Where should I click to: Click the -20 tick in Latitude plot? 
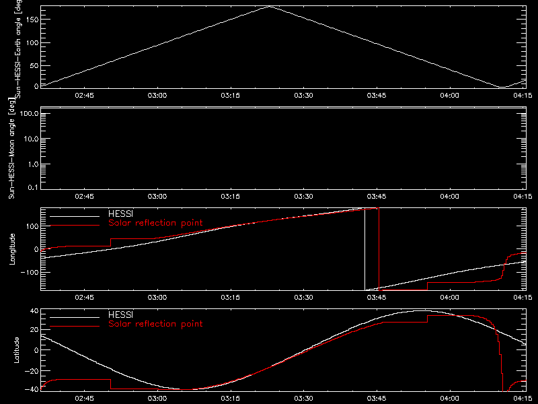click(x=32, y=371)
